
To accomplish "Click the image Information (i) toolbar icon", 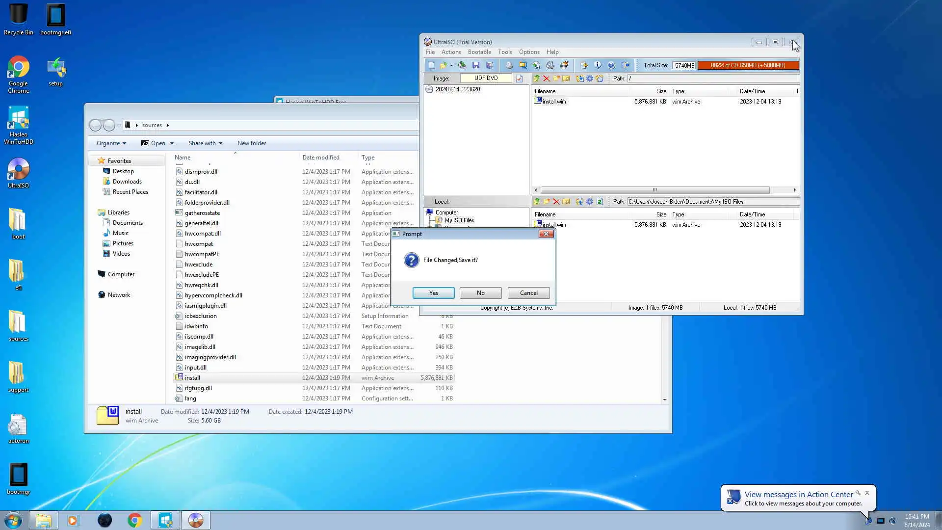I will pos(598,65).
